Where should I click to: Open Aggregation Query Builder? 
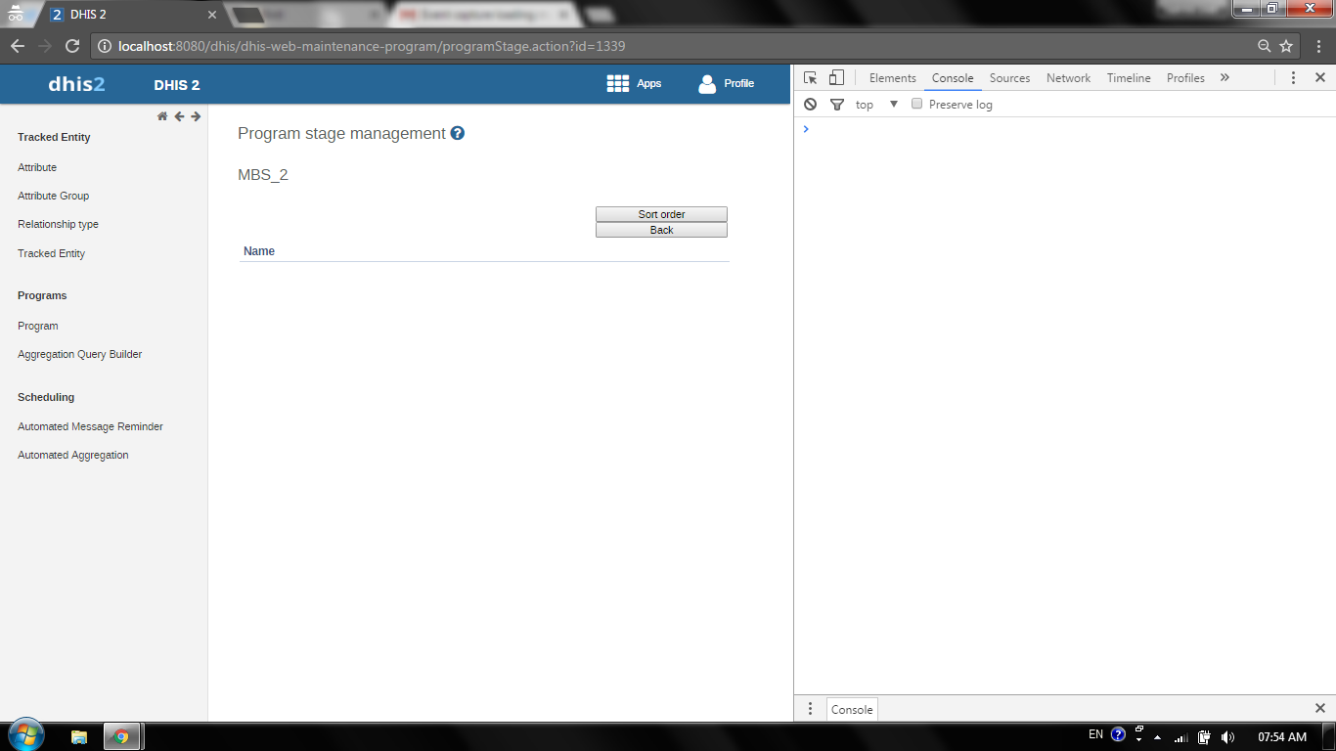(79, 354)
